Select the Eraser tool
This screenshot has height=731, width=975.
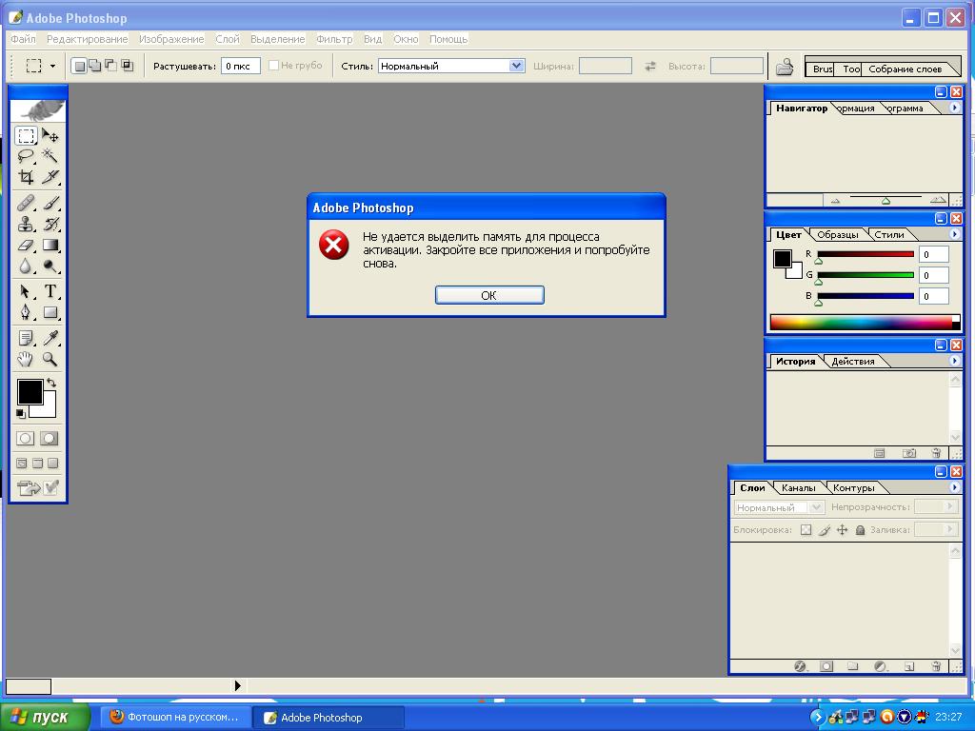click(26, 245)
